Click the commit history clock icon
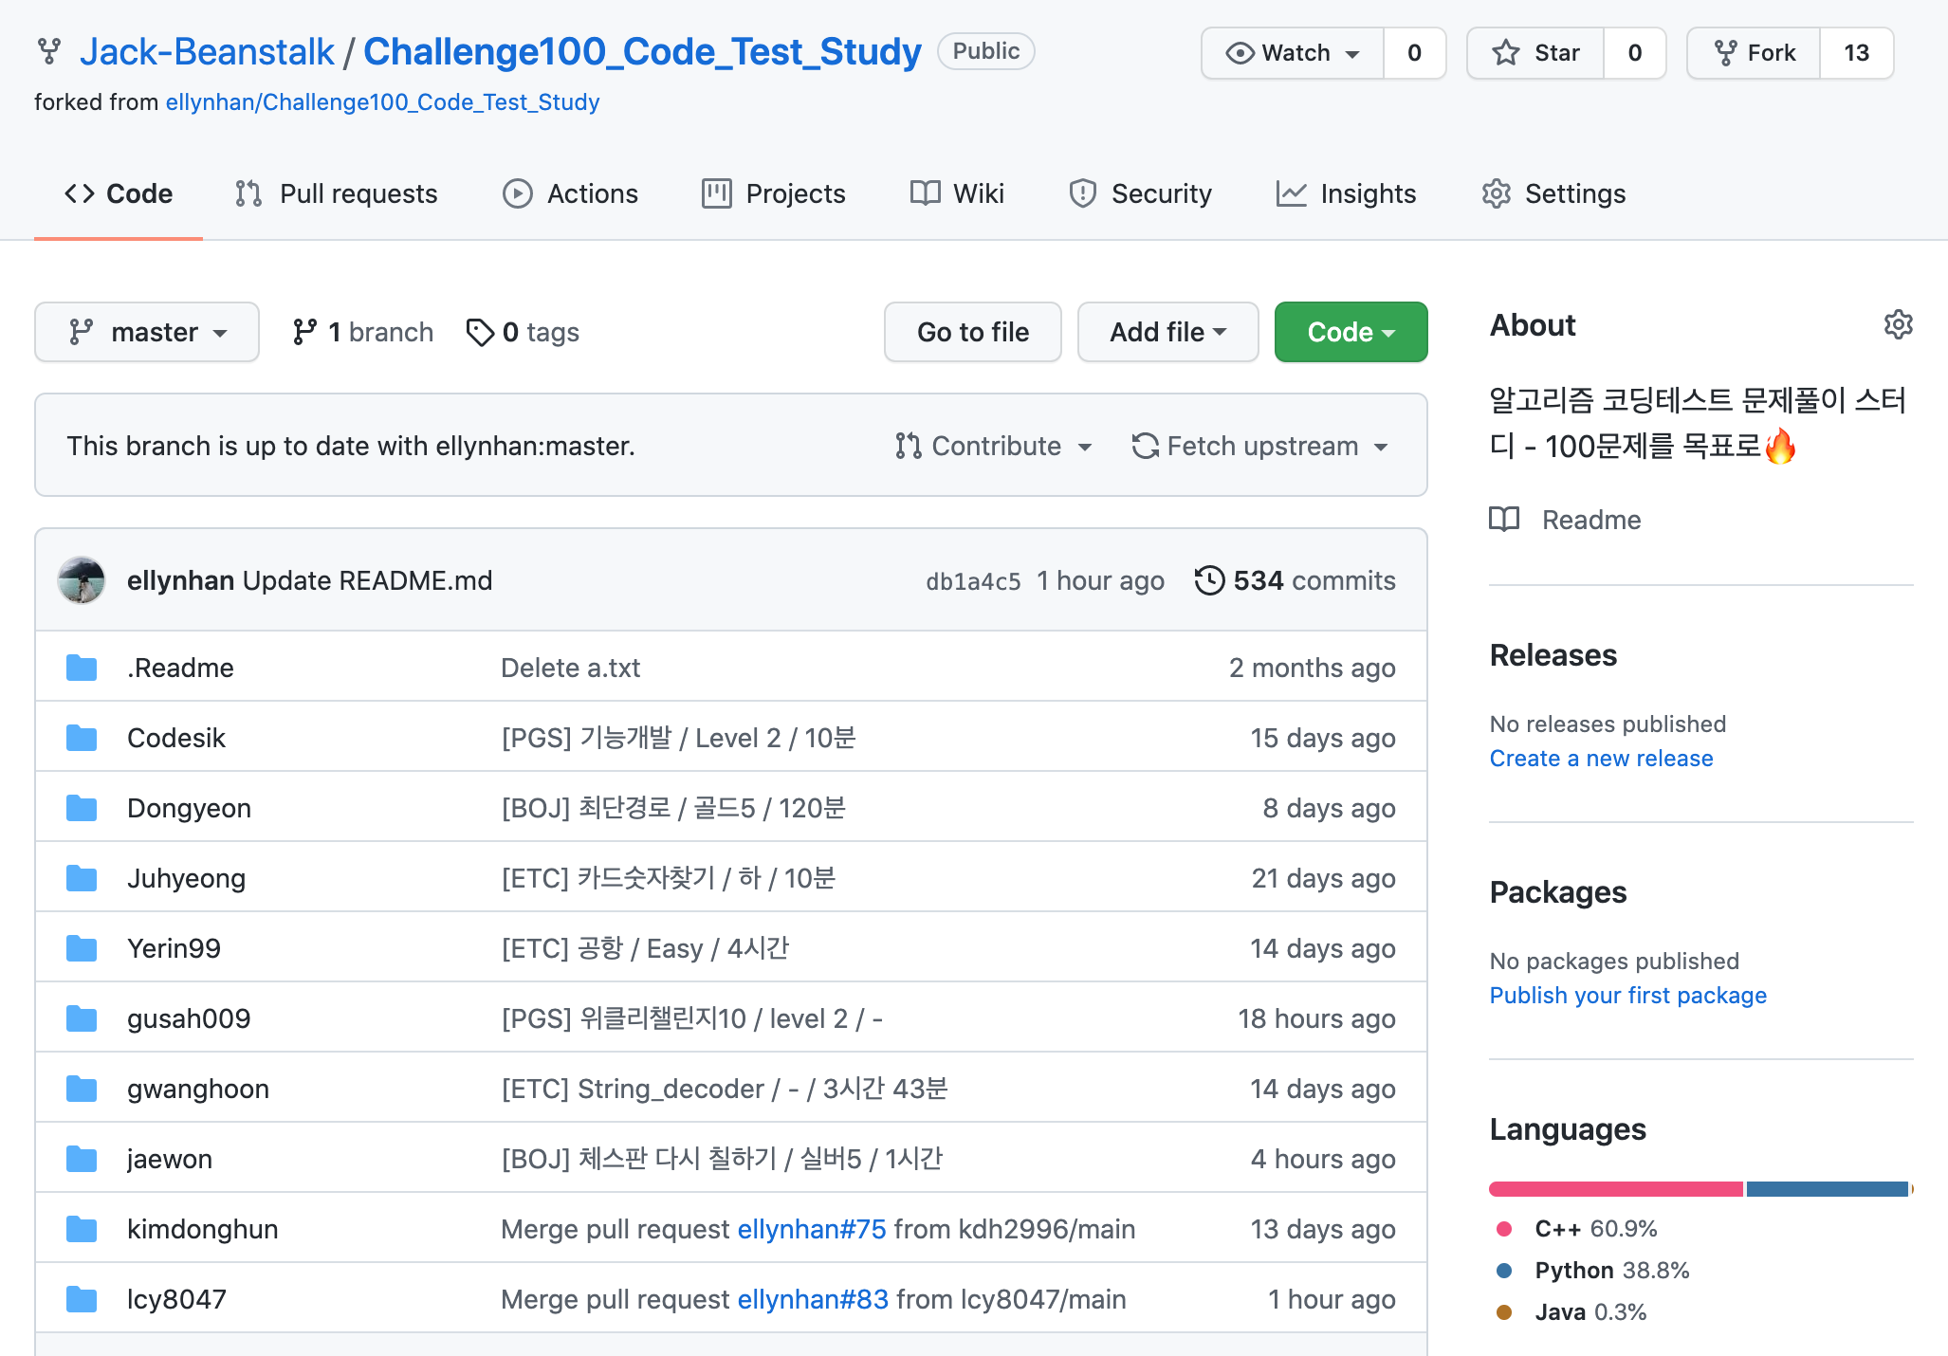 [1209, 580]
